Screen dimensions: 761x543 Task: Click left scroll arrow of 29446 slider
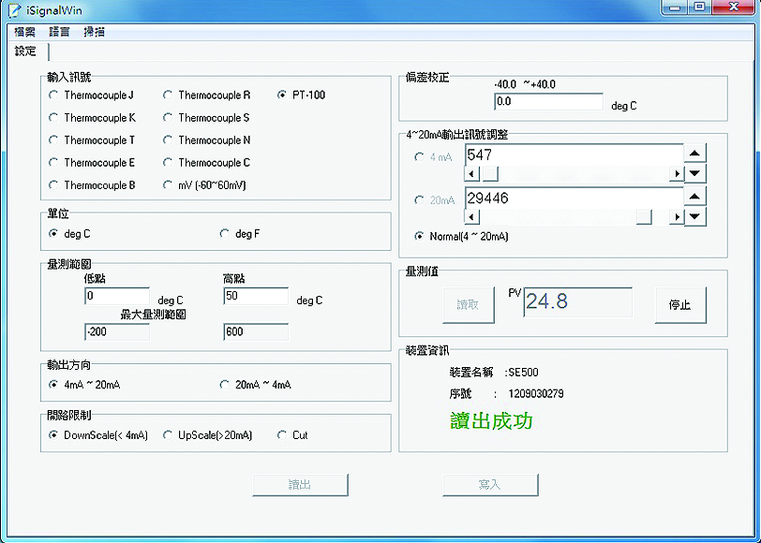(472, 216)
